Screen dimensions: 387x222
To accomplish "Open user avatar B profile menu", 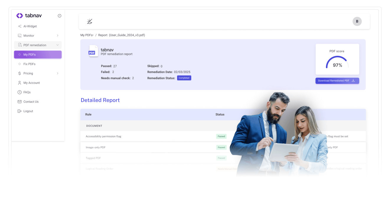I will 357,21.
